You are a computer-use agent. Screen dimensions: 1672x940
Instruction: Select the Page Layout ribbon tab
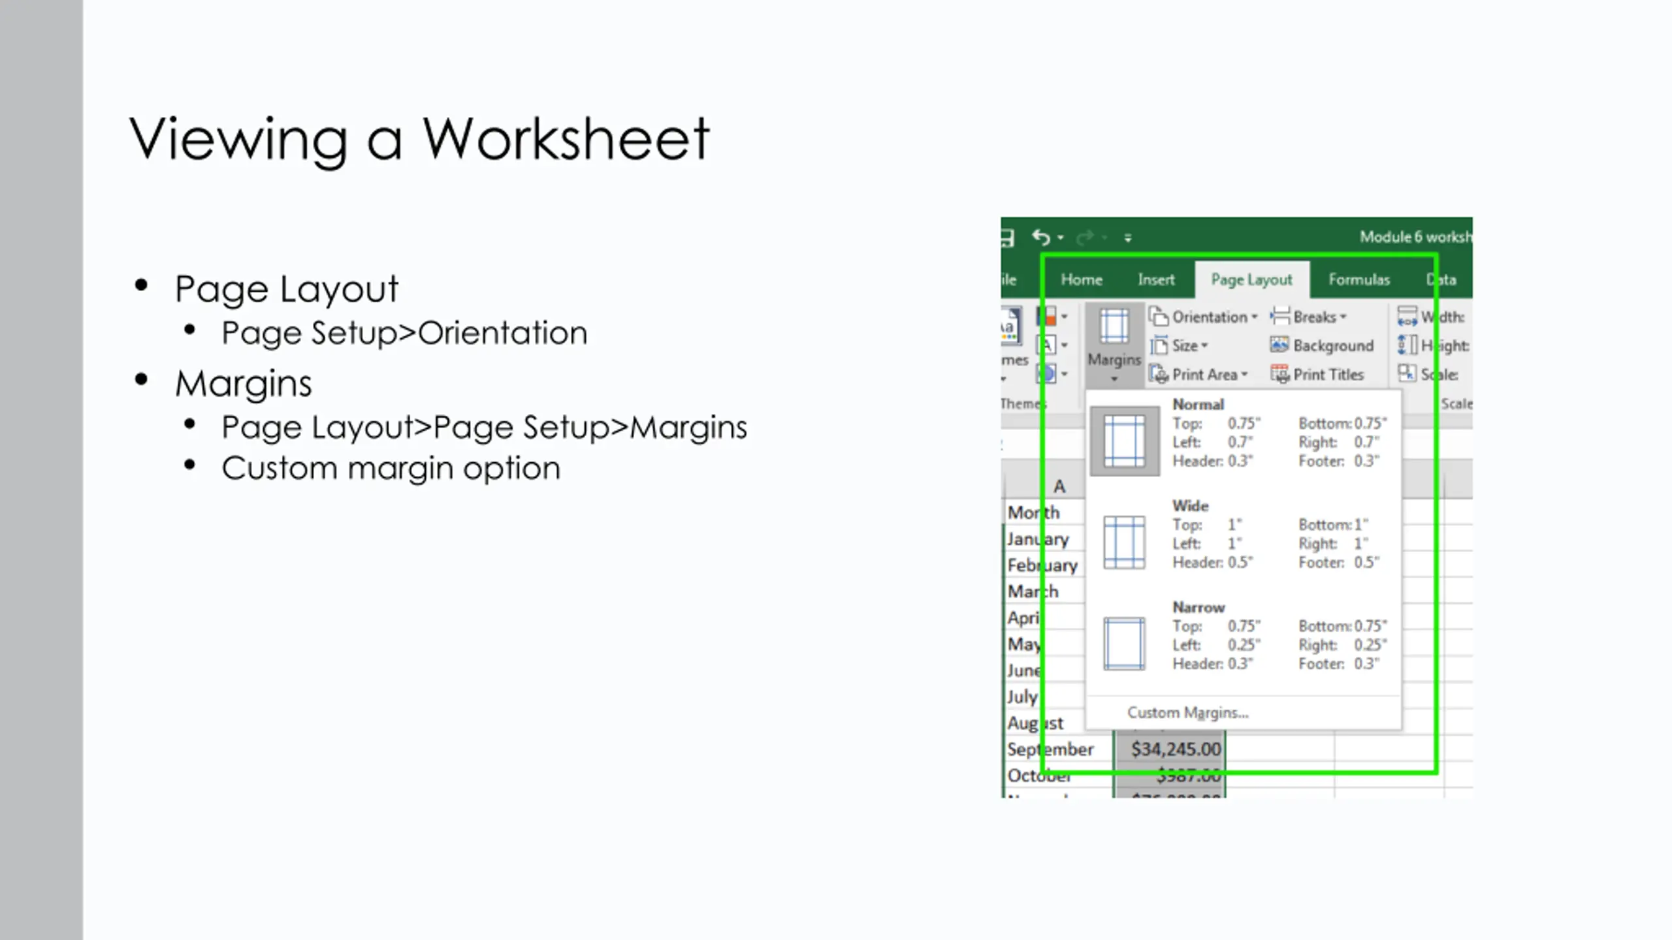1251,279
